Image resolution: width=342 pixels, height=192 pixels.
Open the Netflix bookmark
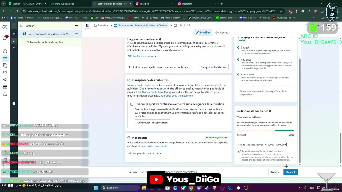coord(134,18)
